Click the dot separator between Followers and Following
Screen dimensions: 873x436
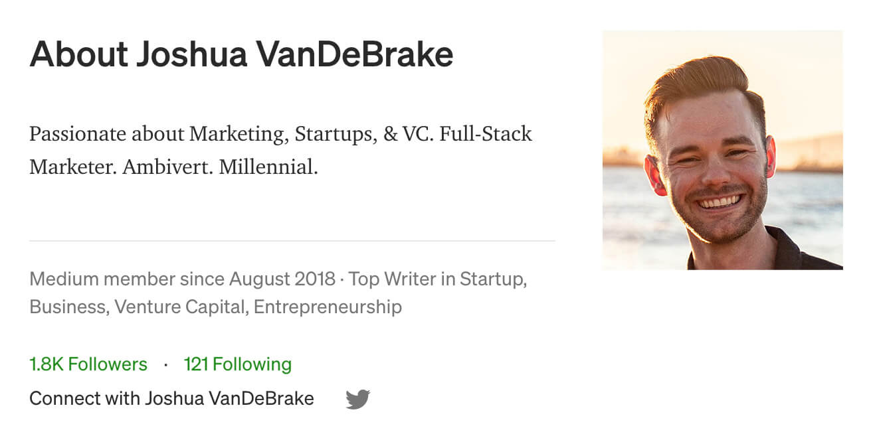tap(165, 365)
